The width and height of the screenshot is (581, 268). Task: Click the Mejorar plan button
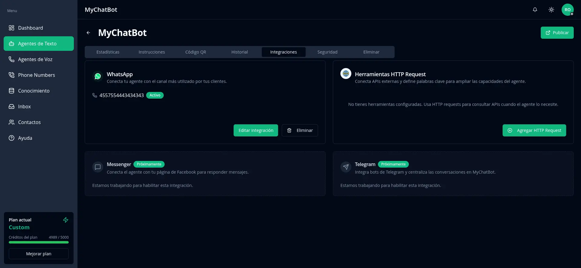(x=39, y=254)
